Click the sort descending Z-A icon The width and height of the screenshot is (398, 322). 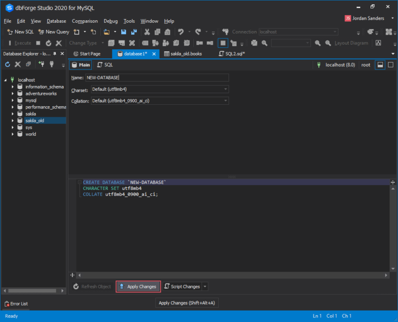pos(166,43)
